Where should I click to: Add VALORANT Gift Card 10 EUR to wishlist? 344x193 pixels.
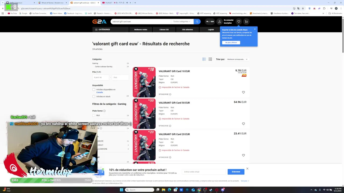[x=243, y=92]
